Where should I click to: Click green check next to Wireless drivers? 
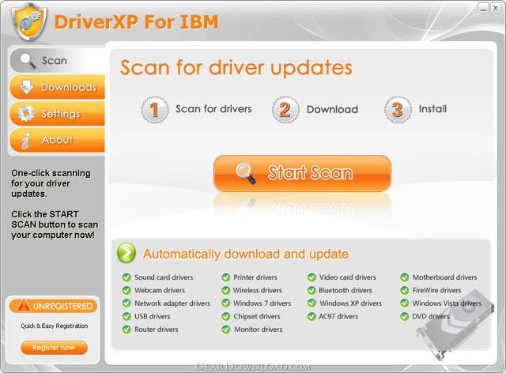(226, 290)
